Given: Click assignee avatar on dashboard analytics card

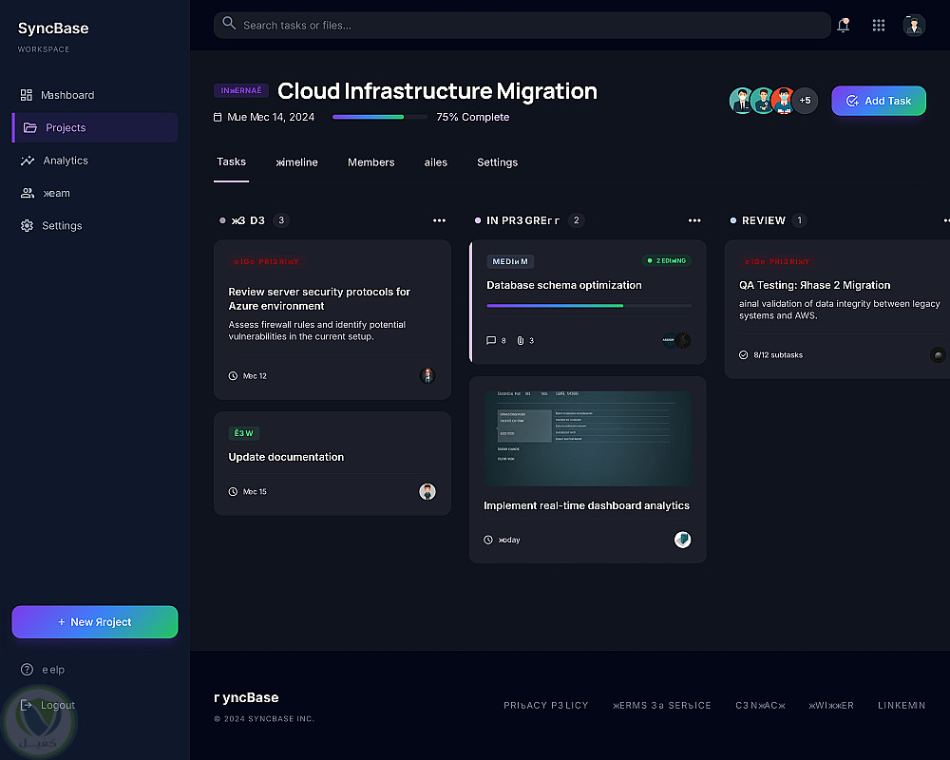Looking at the screenshot, I should pyautogui.click(x=682, y=540).
